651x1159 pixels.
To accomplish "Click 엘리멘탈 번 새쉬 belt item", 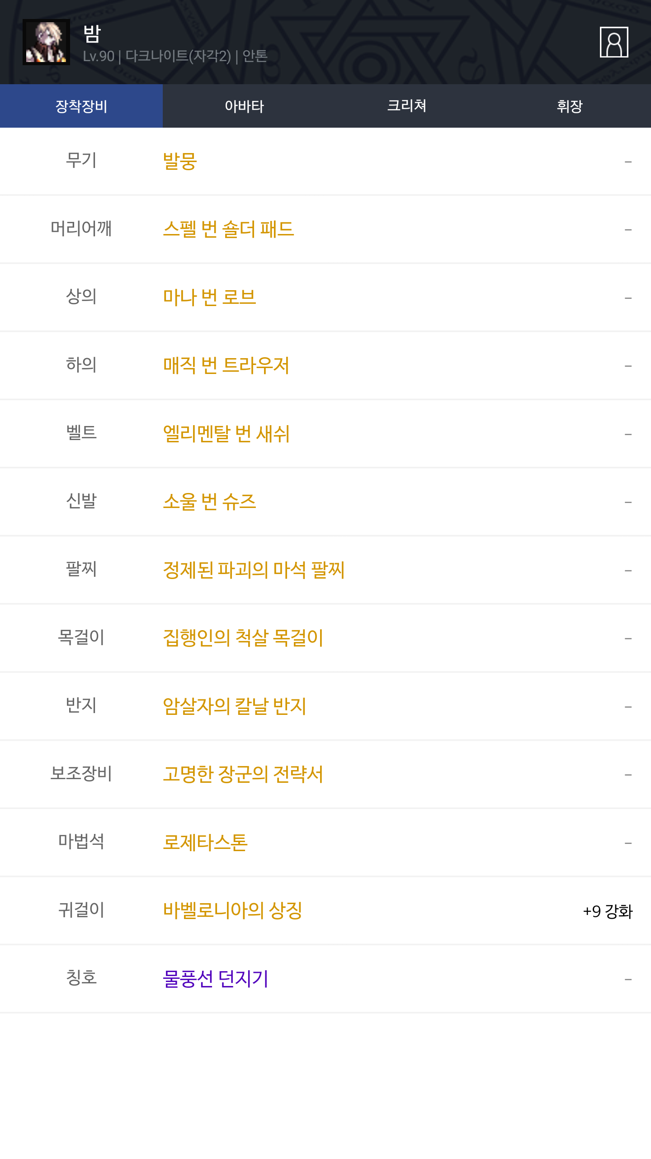I will tap(226, 434).
